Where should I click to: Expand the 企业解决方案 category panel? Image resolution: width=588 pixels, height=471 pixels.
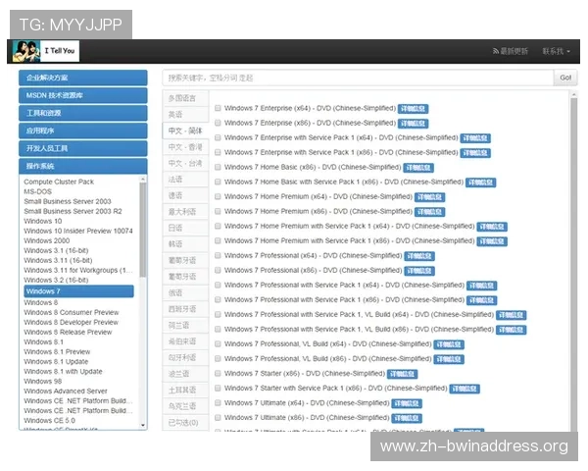click(x=83, y=78)
